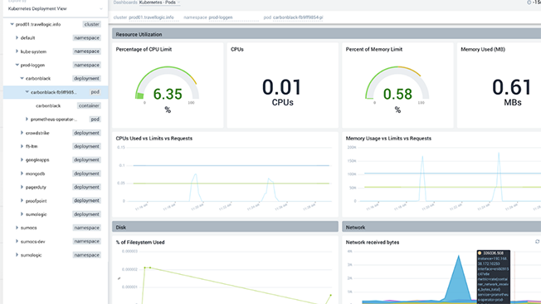Collapse the prod01.travellogic.info cluster node
Screen dimensions: 541x304
point(12,24)
